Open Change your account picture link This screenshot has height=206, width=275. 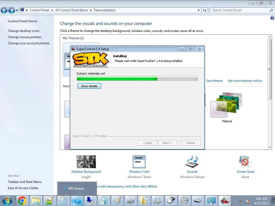(x=28, y=43)
